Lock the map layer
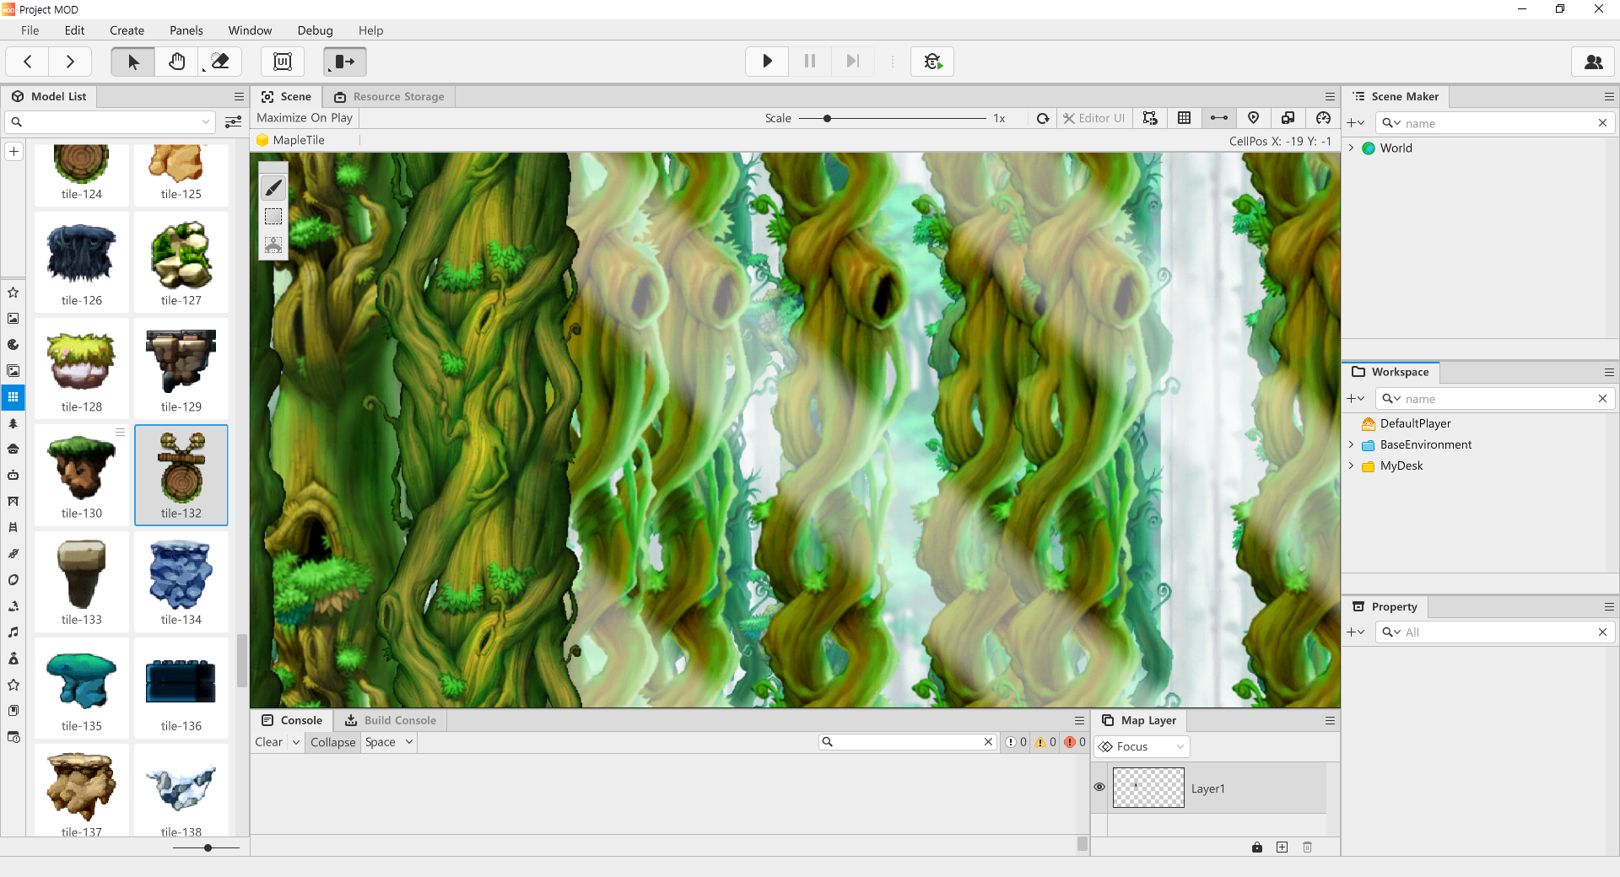1620x877 pixels. [x=1257, y=847]
